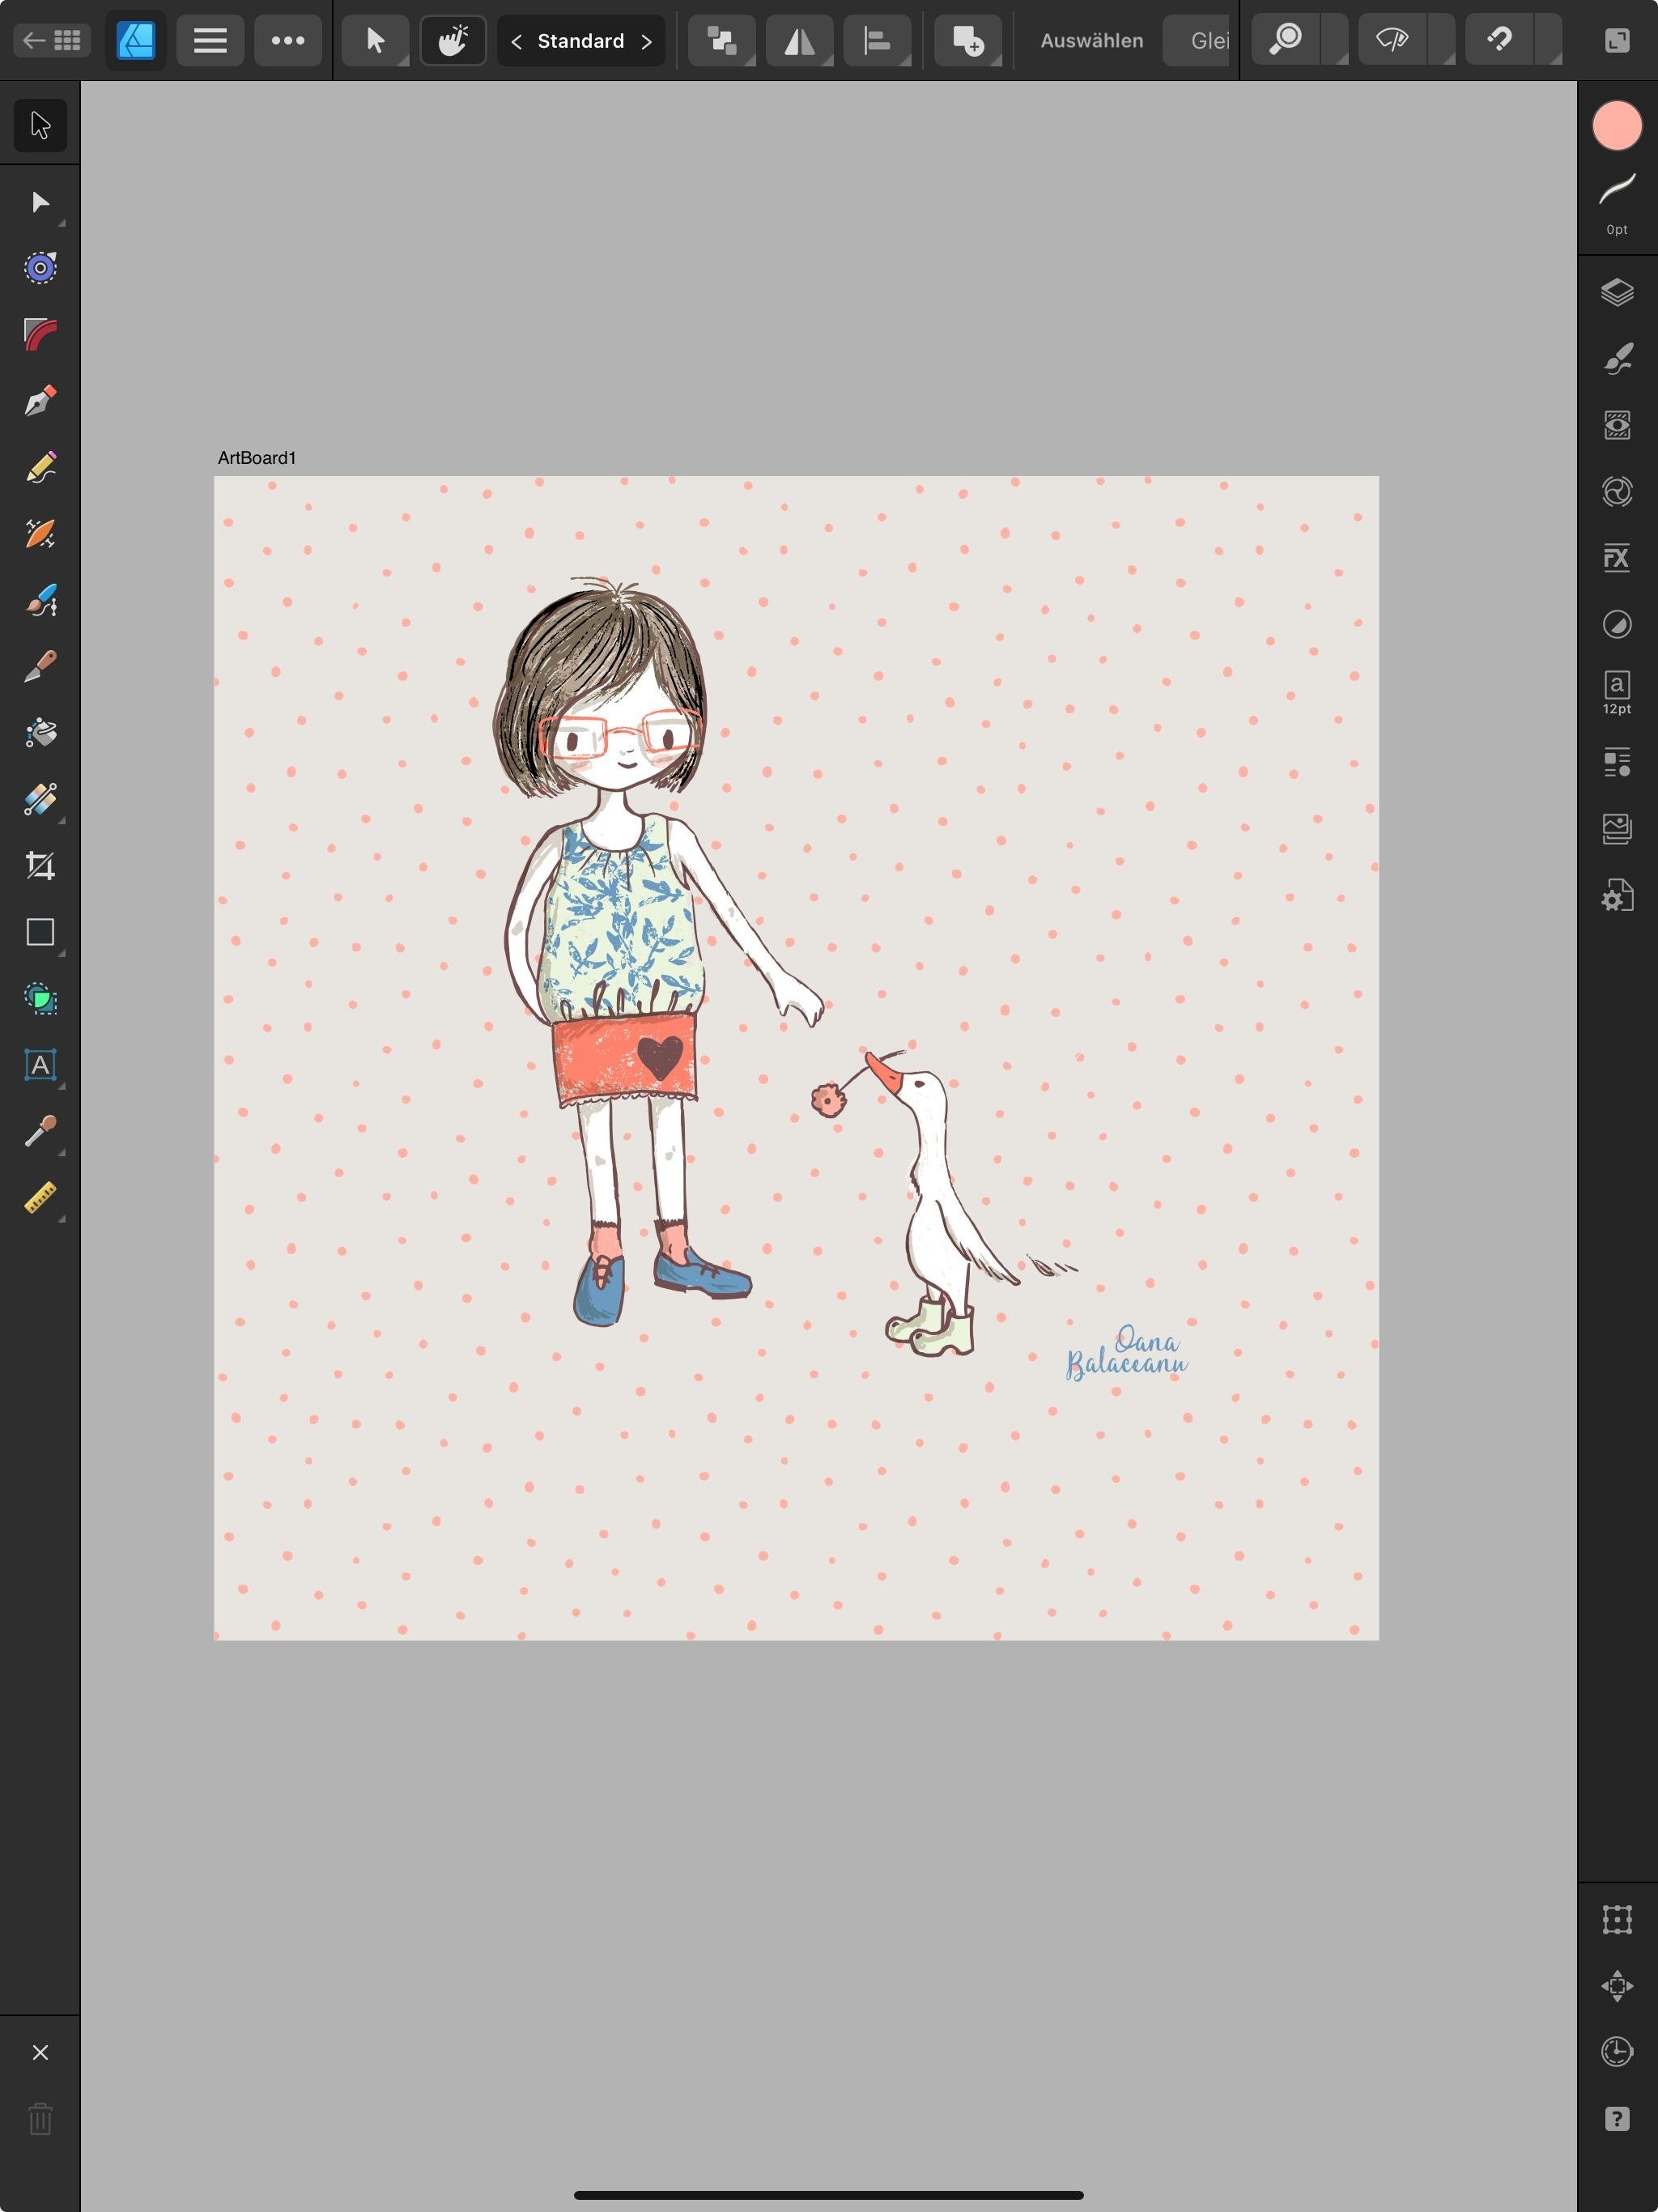Select the Fill bucket tool
This screenshot has width=1658, height=2212.
pyautogui.click(x=40, y=733)
